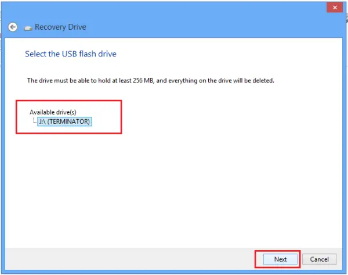Image resolution: width=348 pixels, height=275 pixels.
Task: Click the 'Recovery Drive' title text
Action: point(60,27)
